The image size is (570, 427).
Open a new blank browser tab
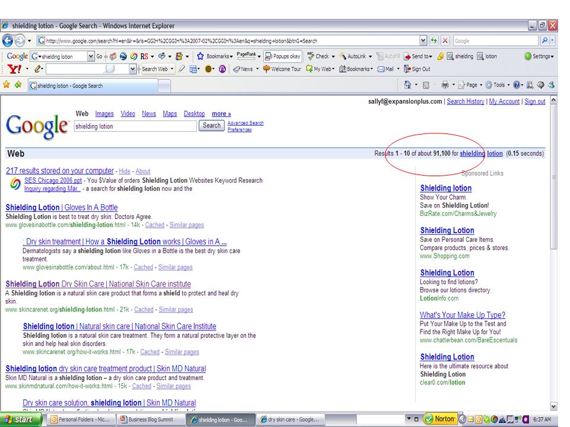click(164, 86)
